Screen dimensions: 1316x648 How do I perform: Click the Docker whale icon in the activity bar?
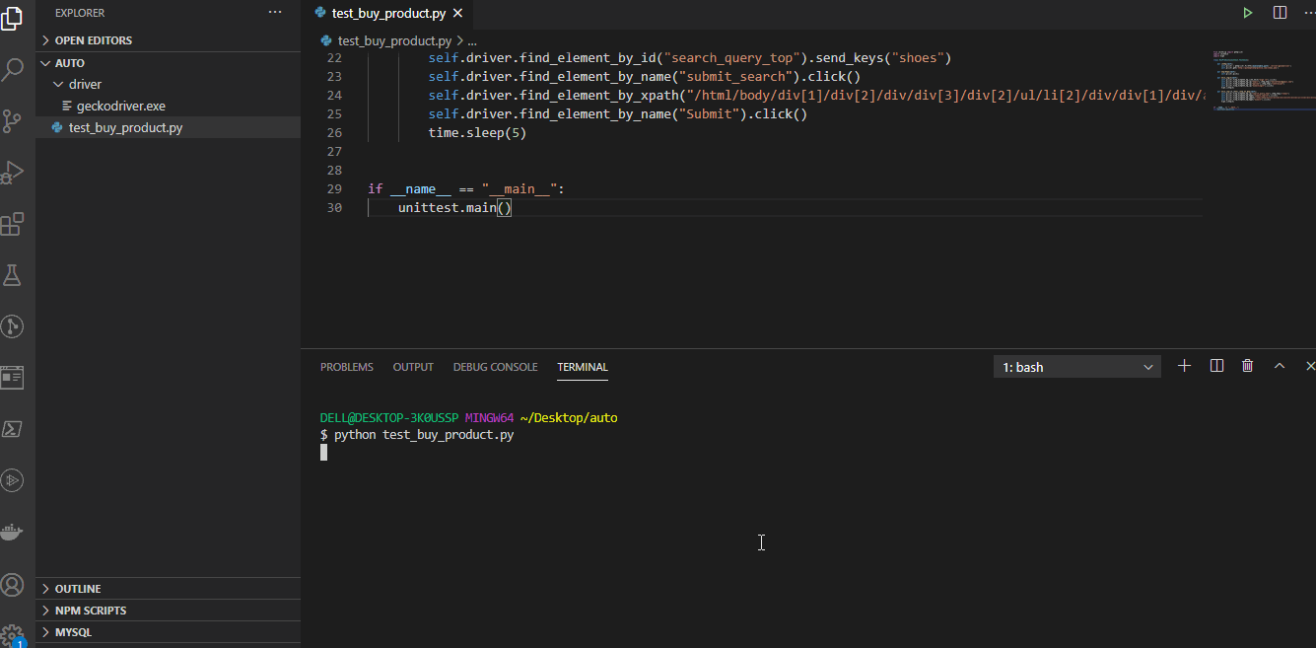13,532
